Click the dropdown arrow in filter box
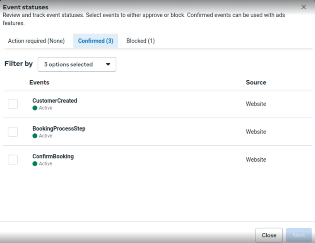Viewport: 315px width, 243px height. [108, 64]
